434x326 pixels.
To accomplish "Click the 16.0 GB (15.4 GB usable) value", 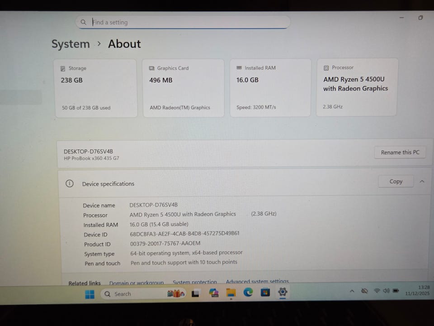I will click(x=159, y=224).
